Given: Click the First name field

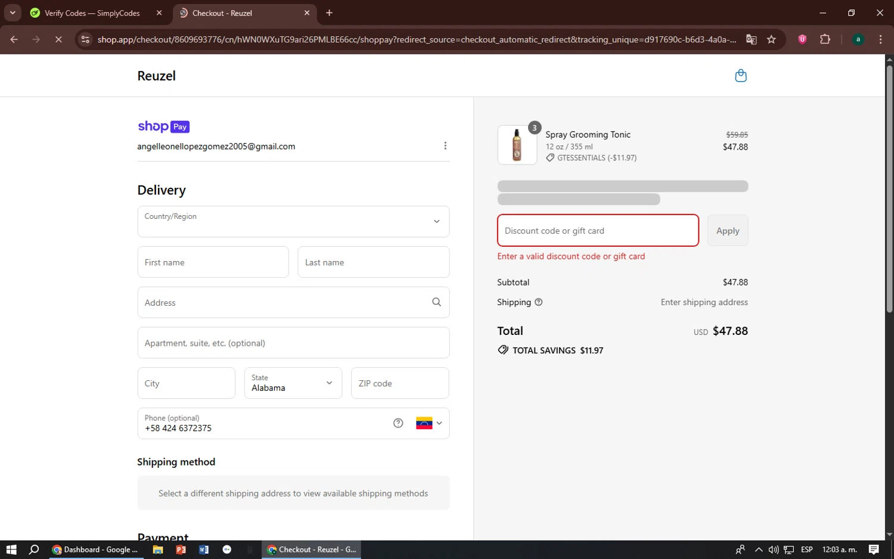Looking at the screenshot, I should [213, 262].
